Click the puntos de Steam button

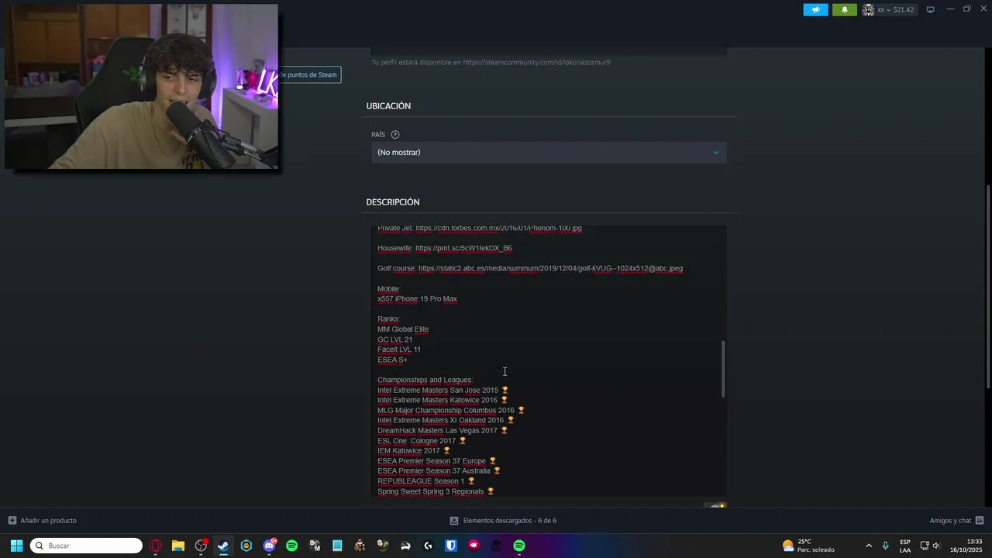[310, 75]
